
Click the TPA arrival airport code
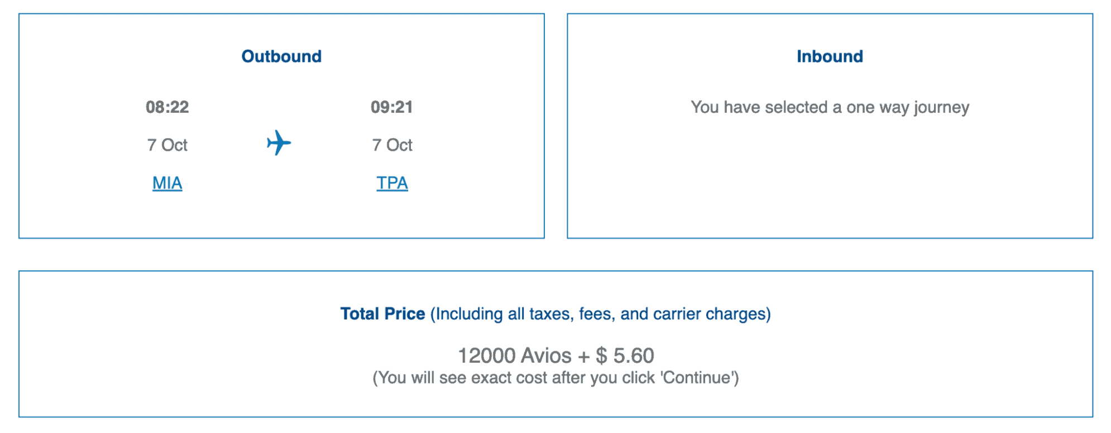click(x=392, y=182)
